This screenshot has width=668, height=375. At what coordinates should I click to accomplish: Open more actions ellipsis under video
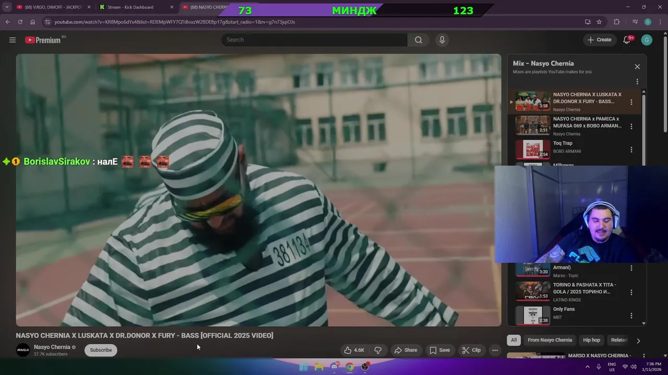click(495, 350)
